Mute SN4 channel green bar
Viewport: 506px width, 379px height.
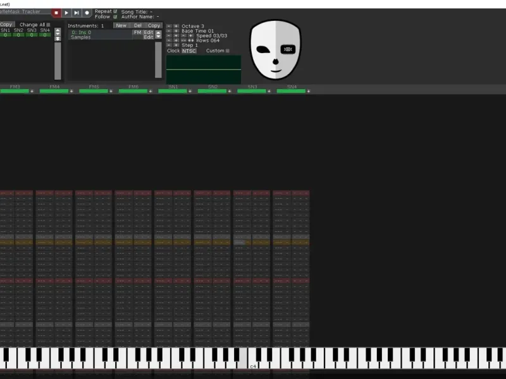click(x=291, y=91)
